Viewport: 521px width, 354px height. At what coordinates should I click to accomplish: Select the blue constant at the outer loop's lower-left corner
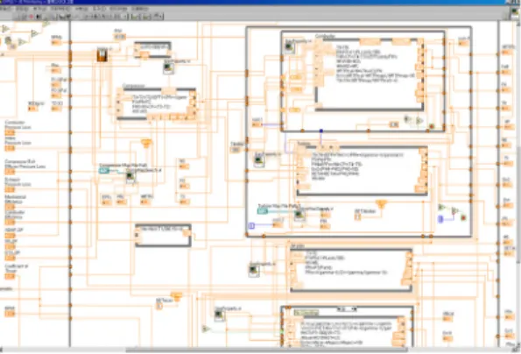(251, 226)
